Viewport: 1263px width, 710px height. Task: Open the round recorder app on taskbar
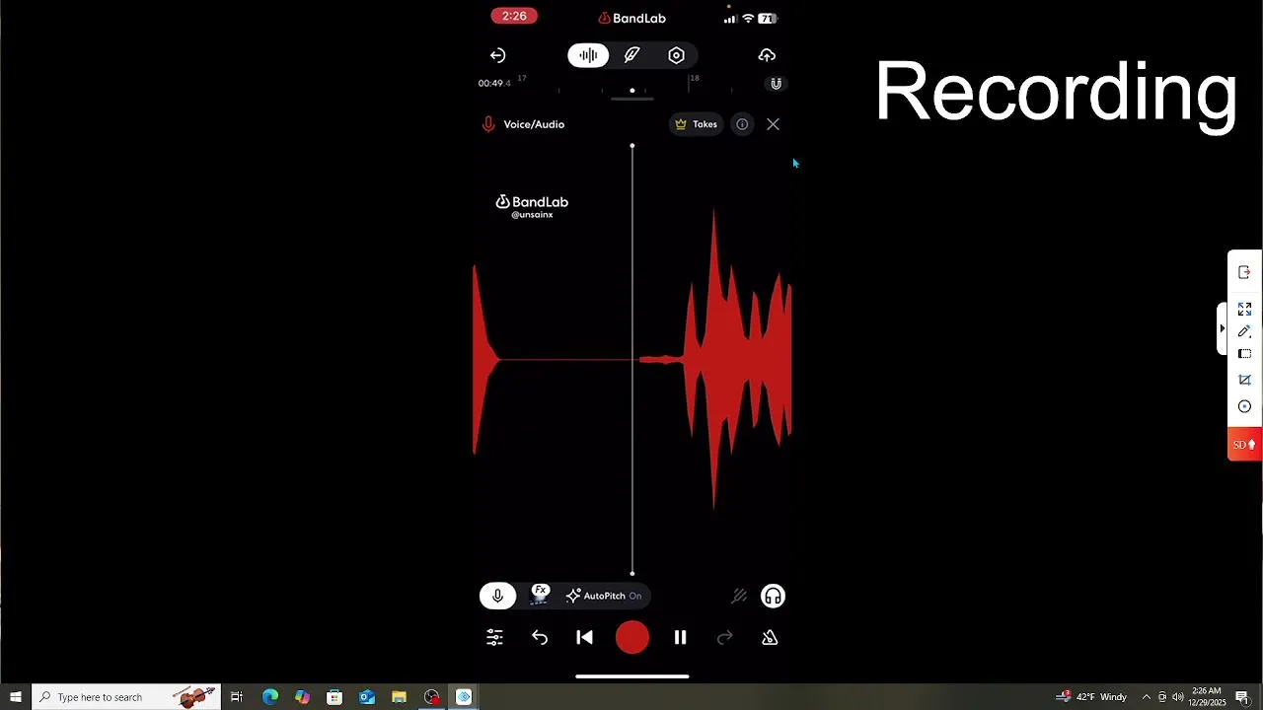click(431, 697)
